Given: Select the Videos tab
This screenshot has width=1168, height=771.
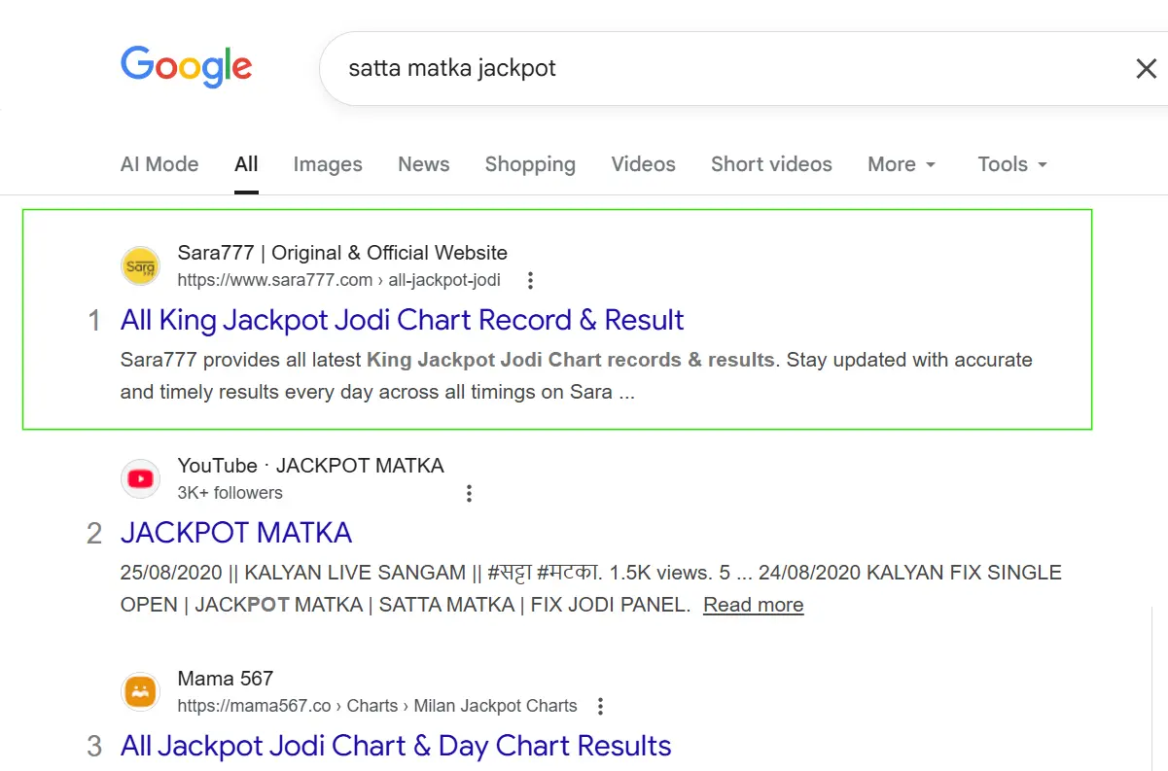Looking at the screenshot, I should tap(643, 164).
